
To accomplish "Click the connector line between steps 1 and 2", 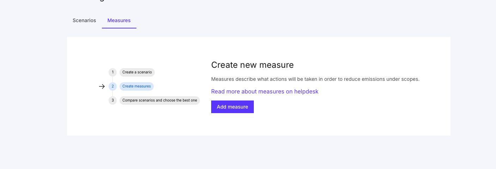I will pyautogui.click(x=112, y=79).
